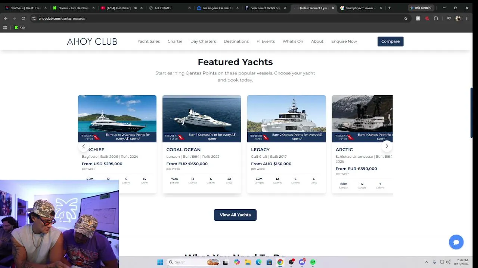Go back to the previous browser page
The width and height of the screenshot is (478, 268).
[x=6, y=18]
